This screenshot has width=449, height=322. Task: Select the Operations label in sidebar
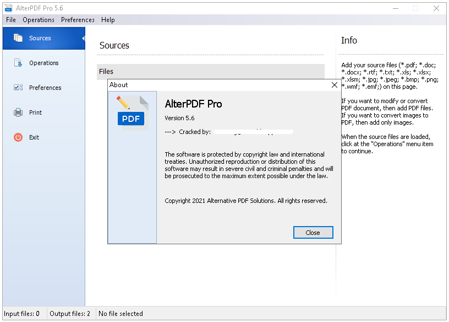pos(44,63)
